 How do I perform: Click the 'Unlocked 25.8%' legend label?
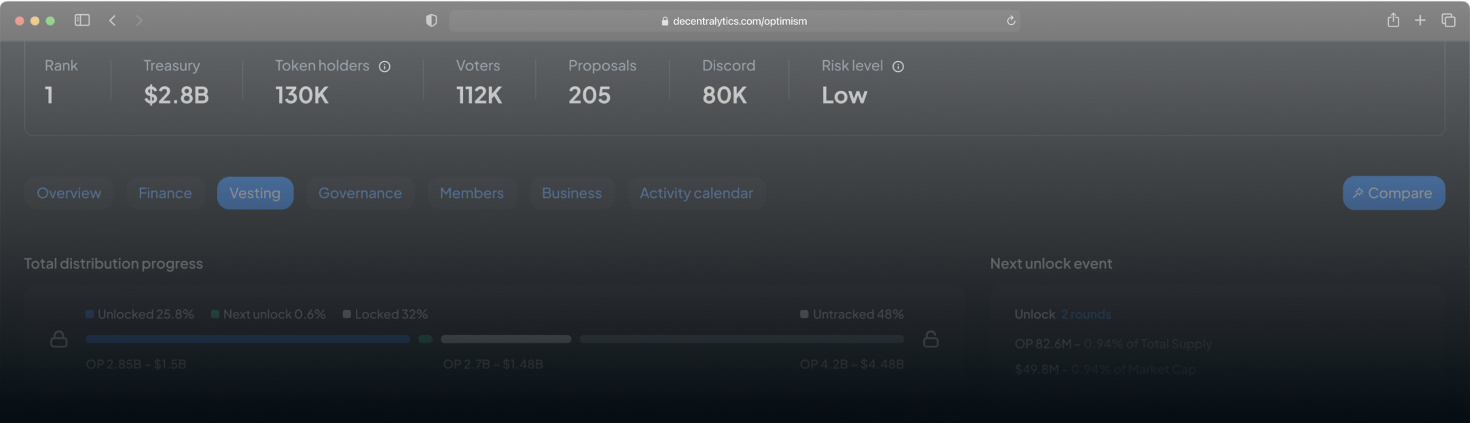pos(140,314)
